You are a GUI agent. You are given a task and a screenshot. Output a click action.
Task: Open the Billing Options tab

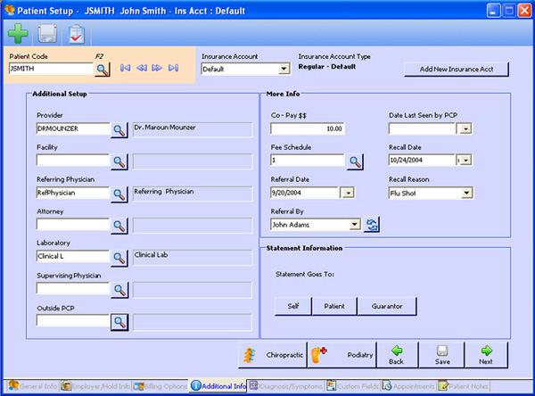(160, 386)
